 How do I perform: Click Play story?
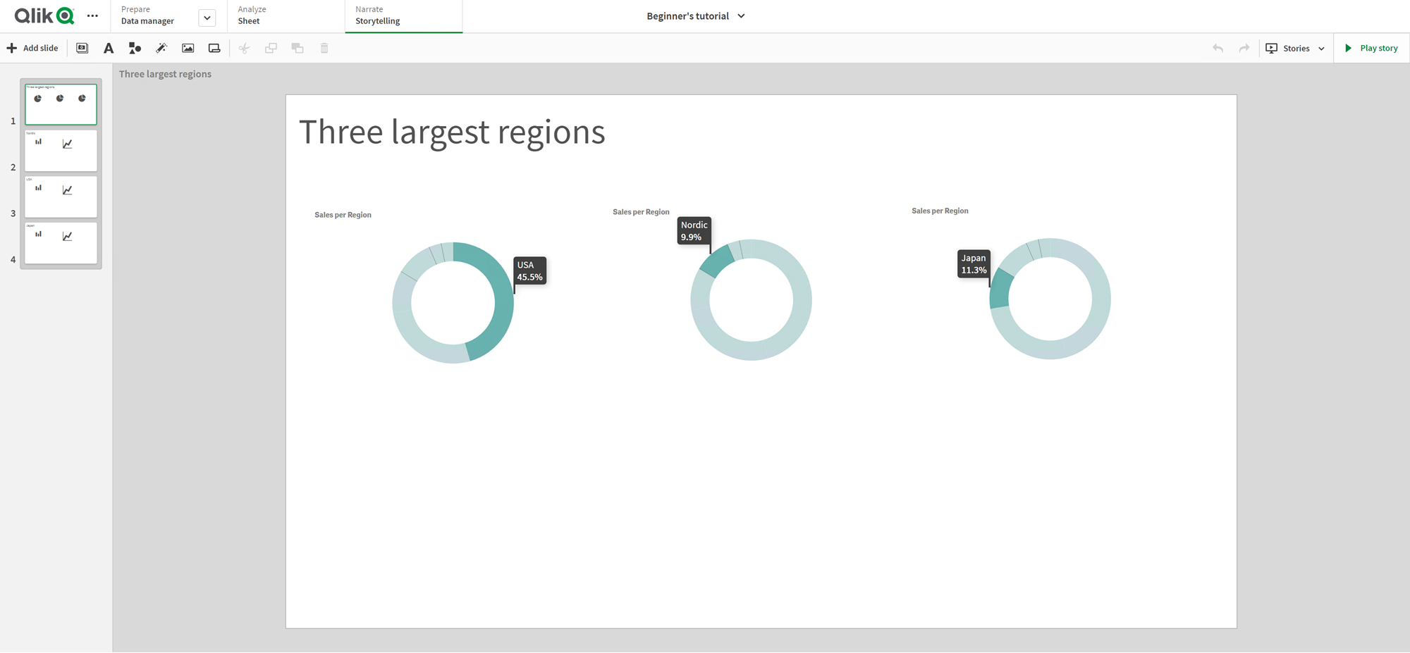pos(1371,48)
